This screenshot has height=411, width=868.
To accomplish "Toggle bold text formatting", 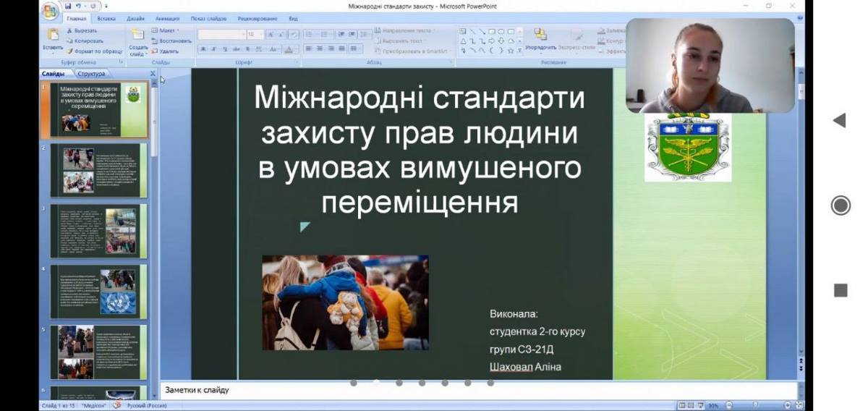I will (203, 50).
